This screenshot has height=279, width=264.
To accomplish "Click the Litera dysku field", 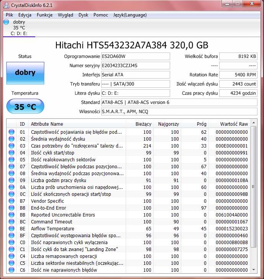I will [x=136, y=93].
